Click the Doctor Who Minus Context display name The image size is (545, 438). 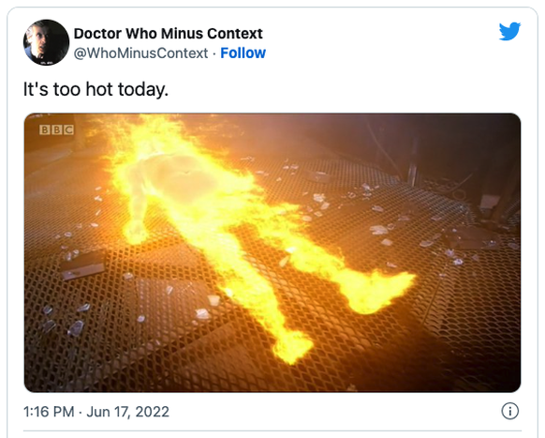[169, 34]
